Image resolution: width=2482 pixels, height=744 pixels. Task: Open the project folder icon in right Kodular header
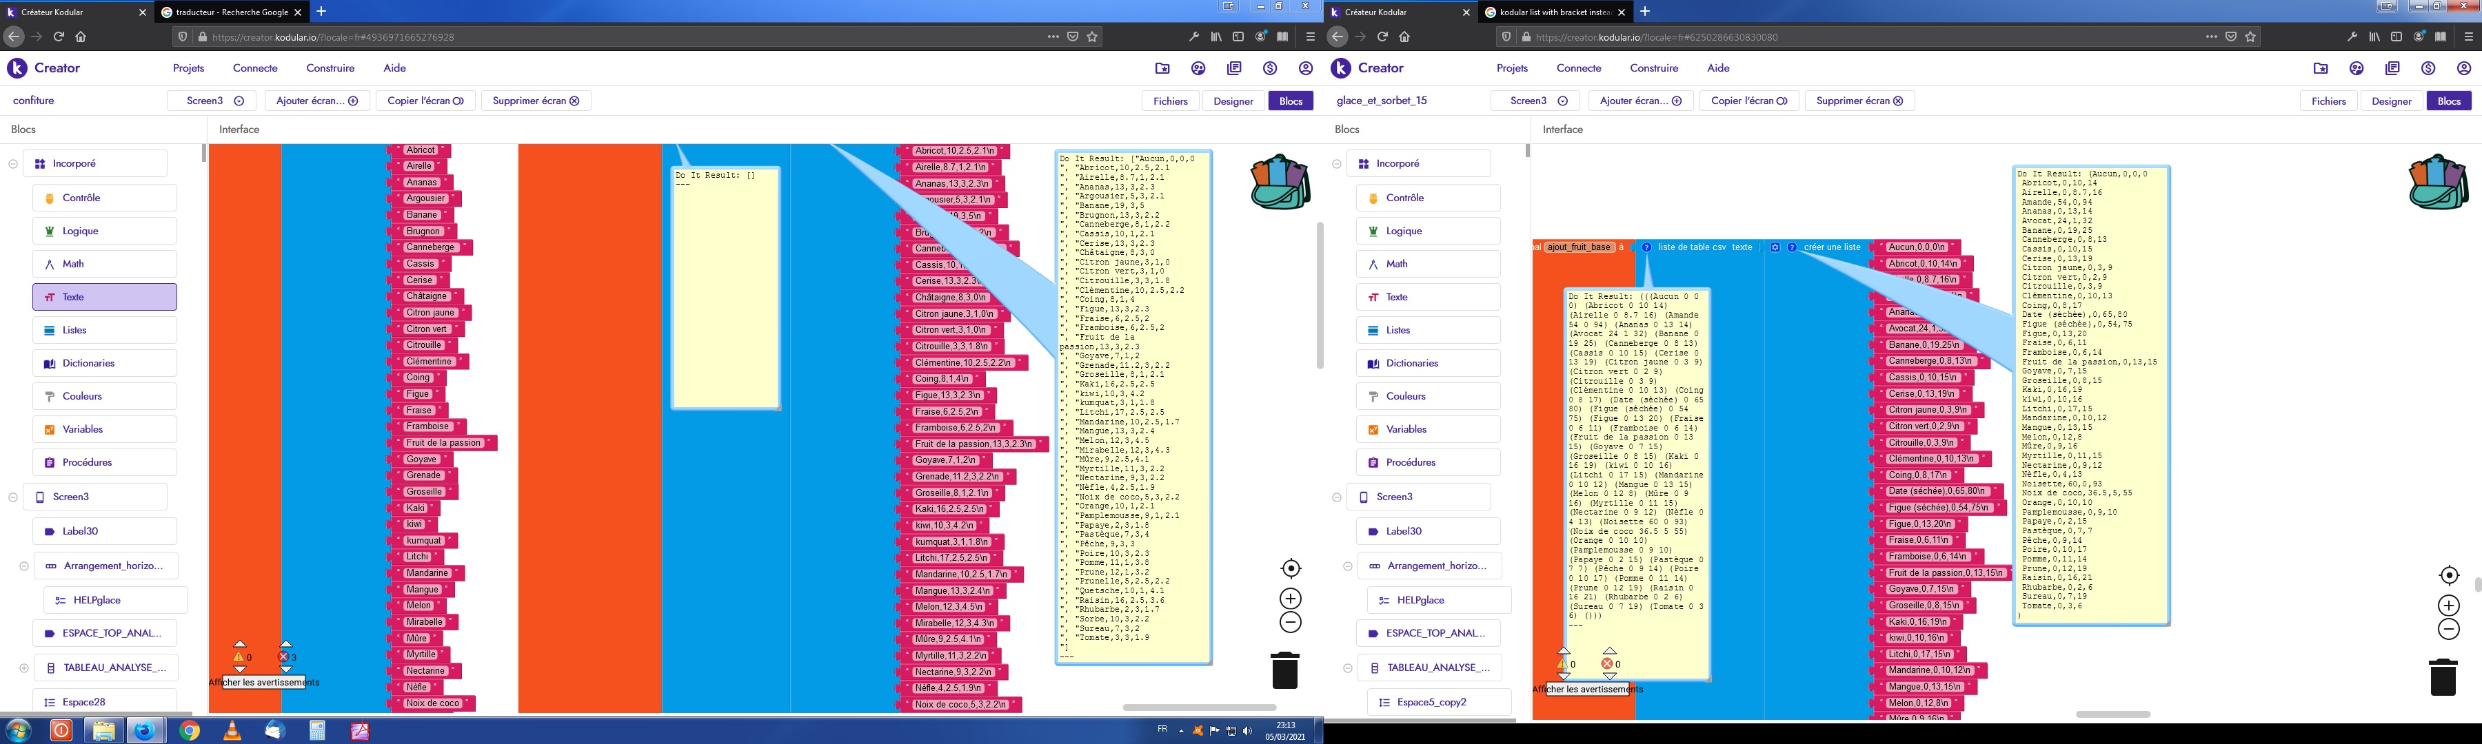point(2320,68)
